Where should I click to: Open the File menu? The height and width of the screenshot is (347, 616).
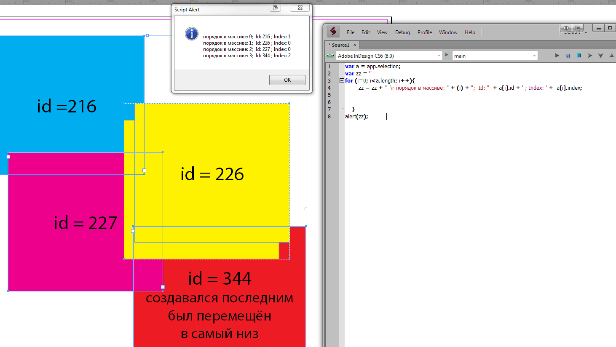(x=351, y=32)
